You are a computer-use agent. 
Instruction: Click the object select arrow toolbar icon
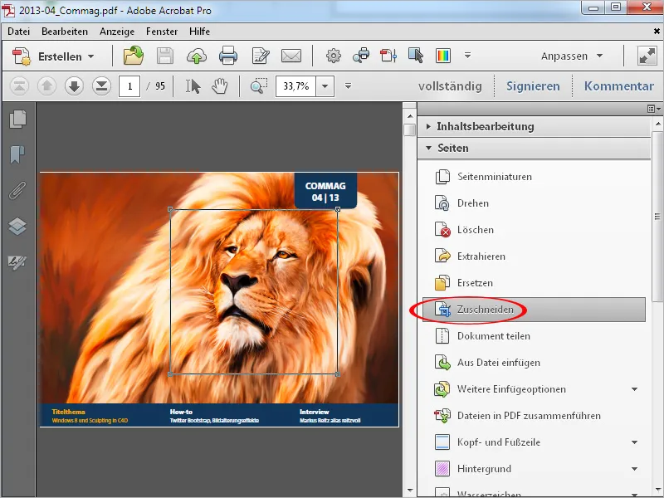[x=416, y=56]
